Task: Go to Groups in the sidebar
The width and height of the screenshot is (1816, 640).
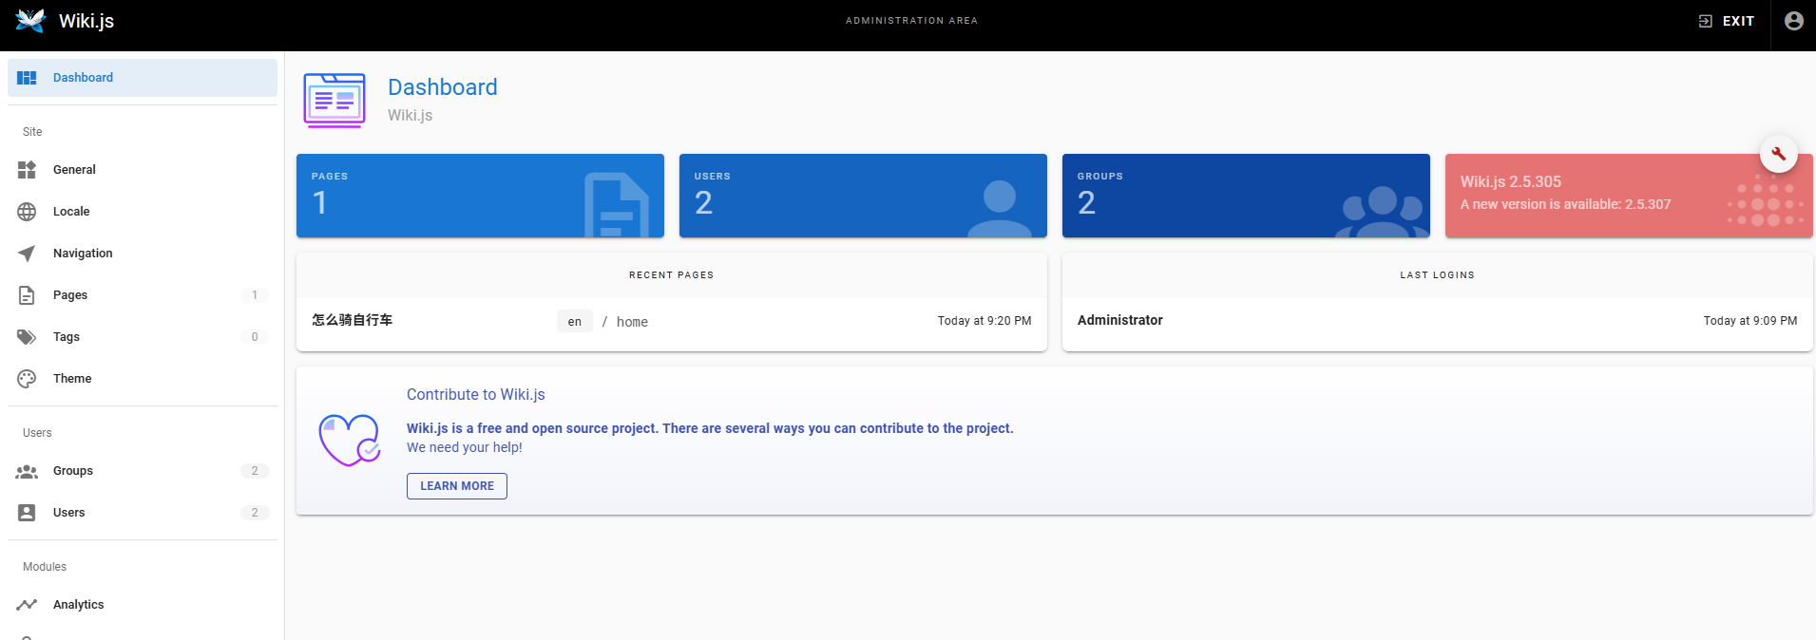Action: tap(143, 471)
